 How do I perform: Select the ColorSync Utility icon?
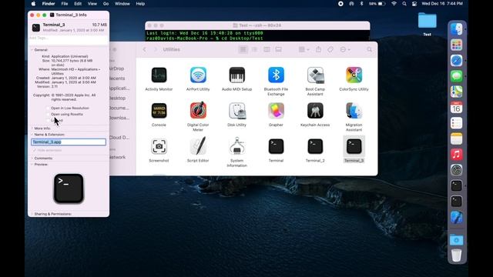pyautogui.click(x=354, y=75)
